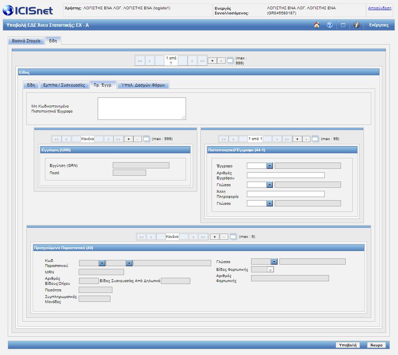Click the previous arrow in the Πιστοποιητικά/Έγγραφα pager
Image resolution: width=398 pixels, height=355 pixels.
233,139
